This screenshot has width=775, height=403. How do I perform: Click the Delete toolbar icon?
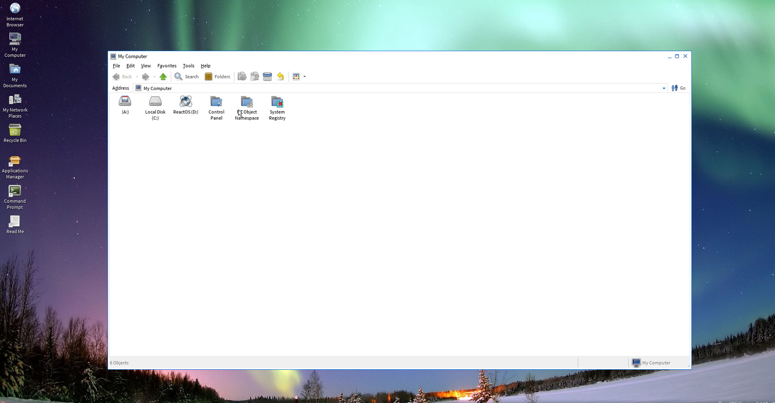click(267, 76)
